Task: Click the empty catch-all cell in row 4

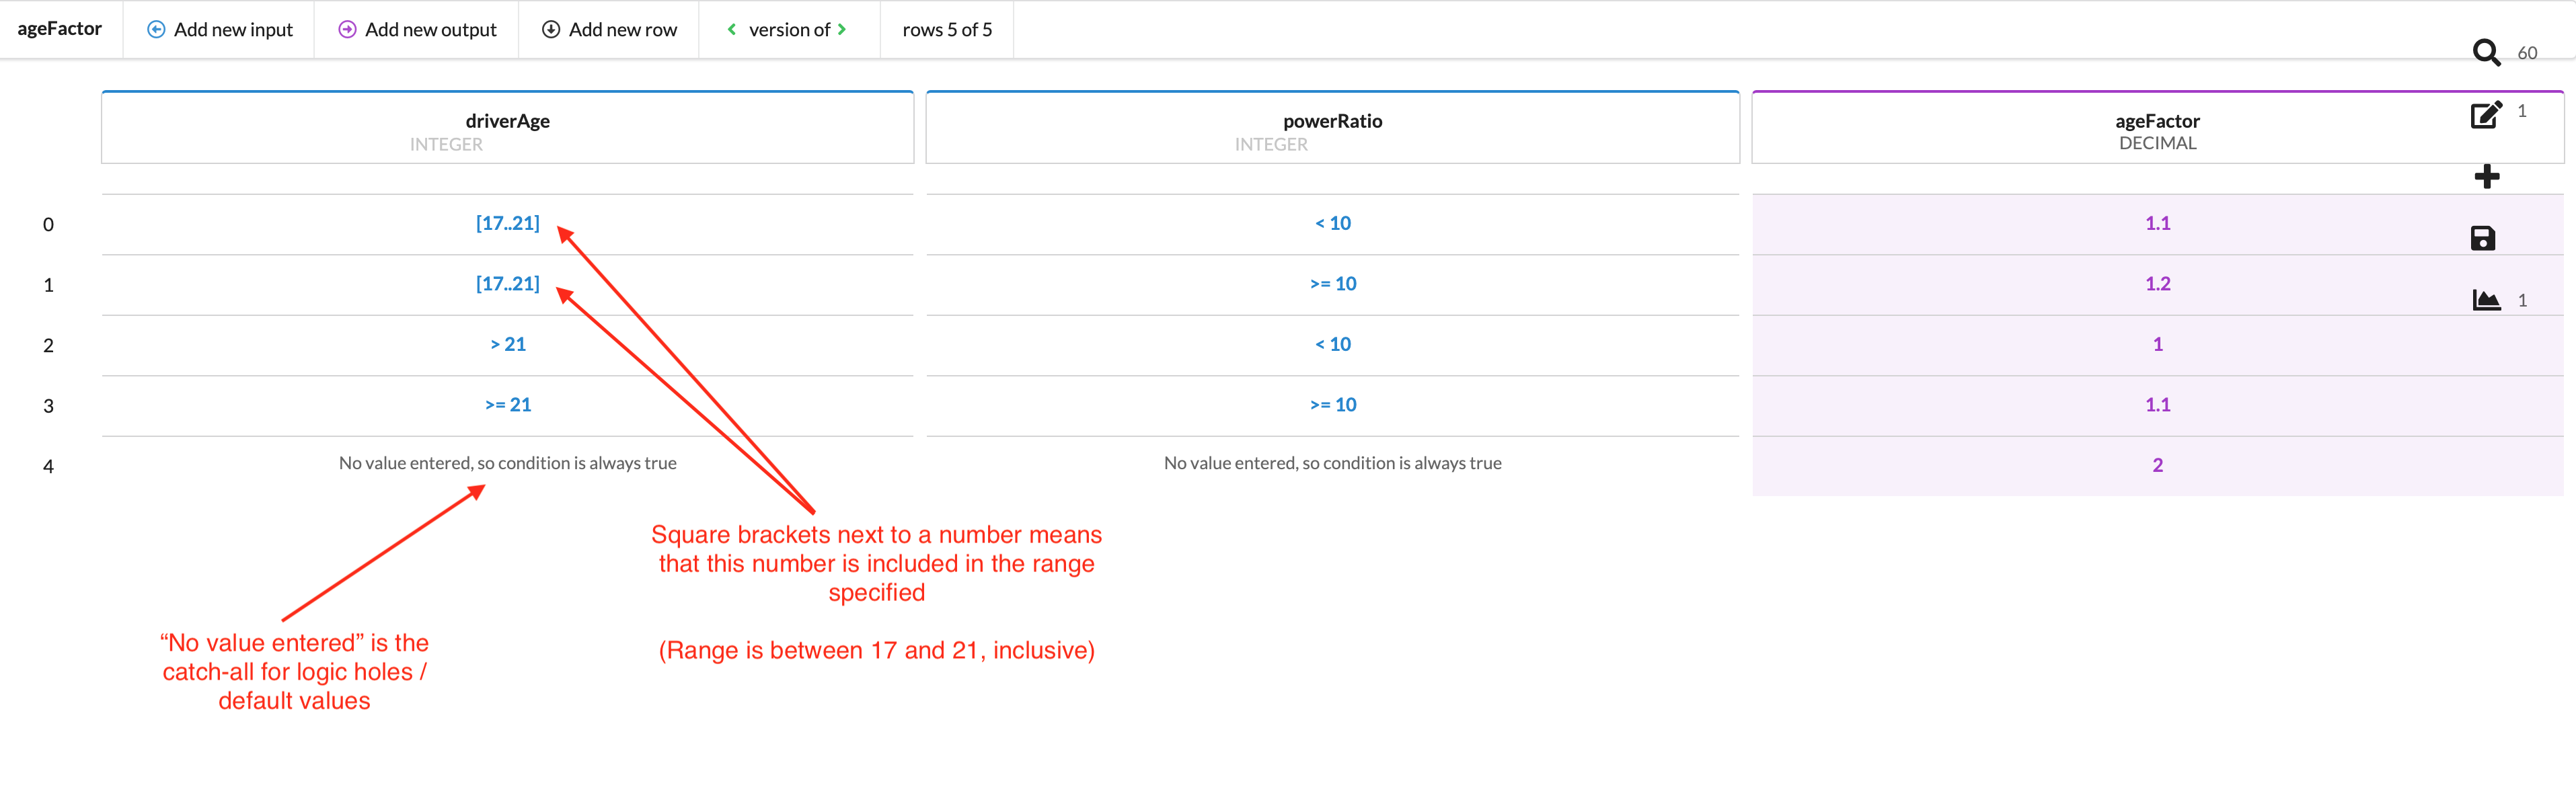Action: pos(507,463)
